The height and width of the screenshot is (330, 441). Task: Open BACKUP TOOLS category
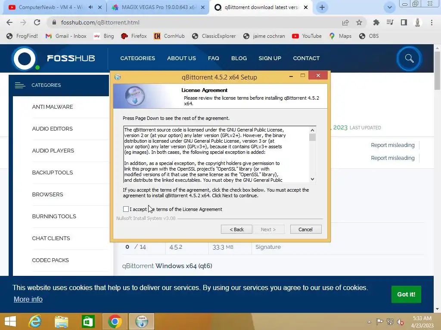tap(53, 173)
